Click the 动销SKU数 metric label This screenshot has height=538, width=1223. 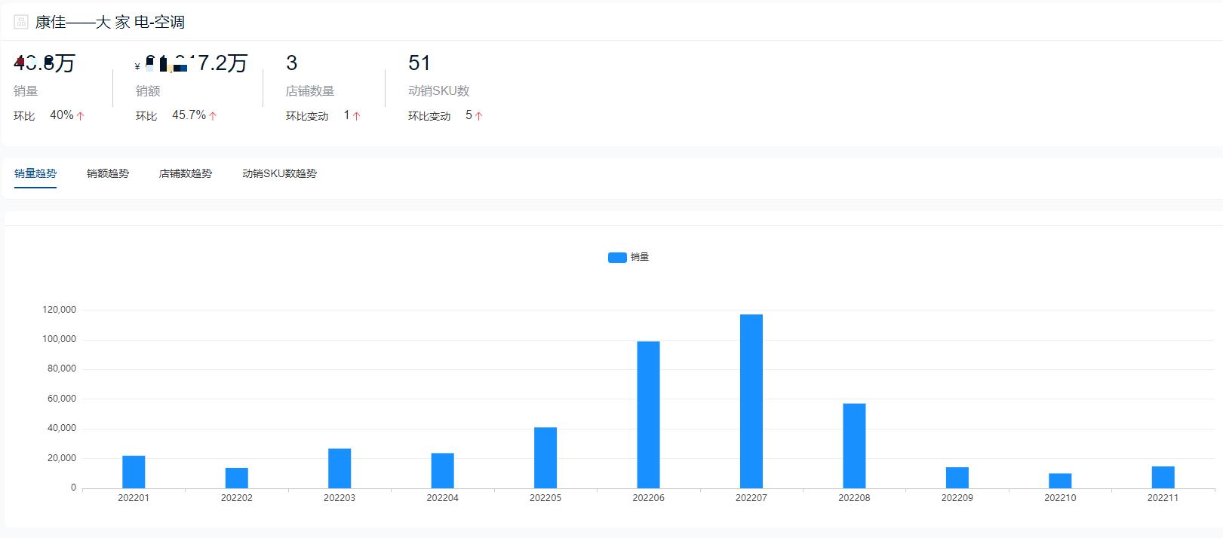point(439,91)
